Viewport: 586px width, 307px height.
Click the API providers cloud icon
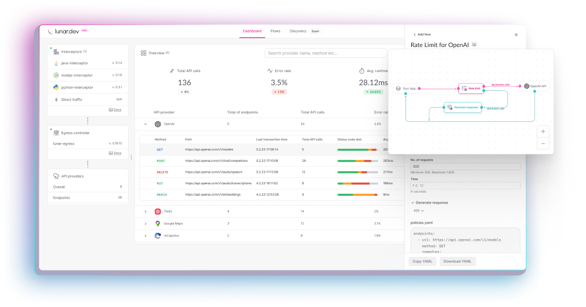pos(56,176)
